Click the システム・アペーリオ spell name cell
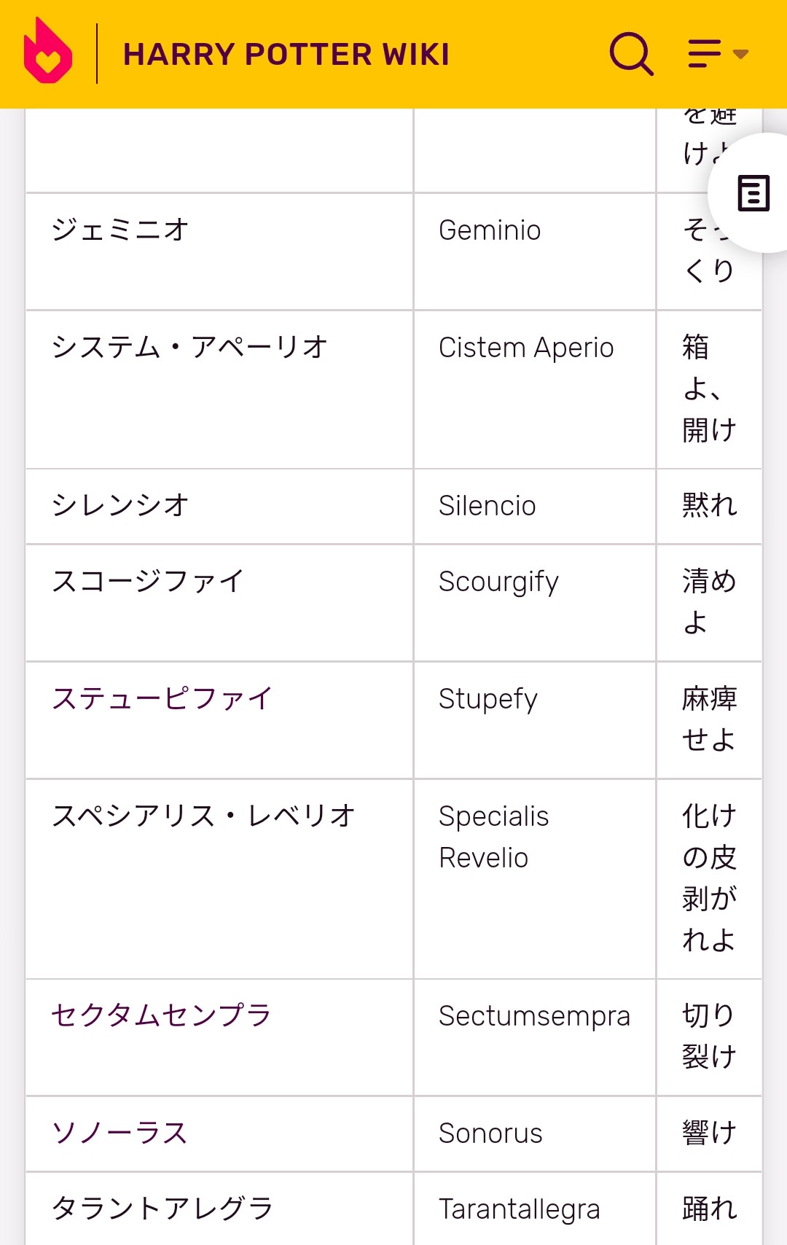 pyautogui.click(x=219, y=389)
